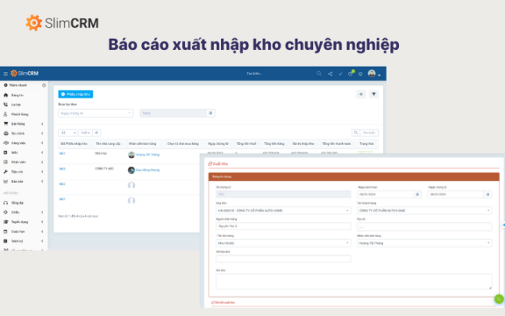The image size is (505, 316).
Task: Go to Bảng tin home icon
Action: pos(5,95)
